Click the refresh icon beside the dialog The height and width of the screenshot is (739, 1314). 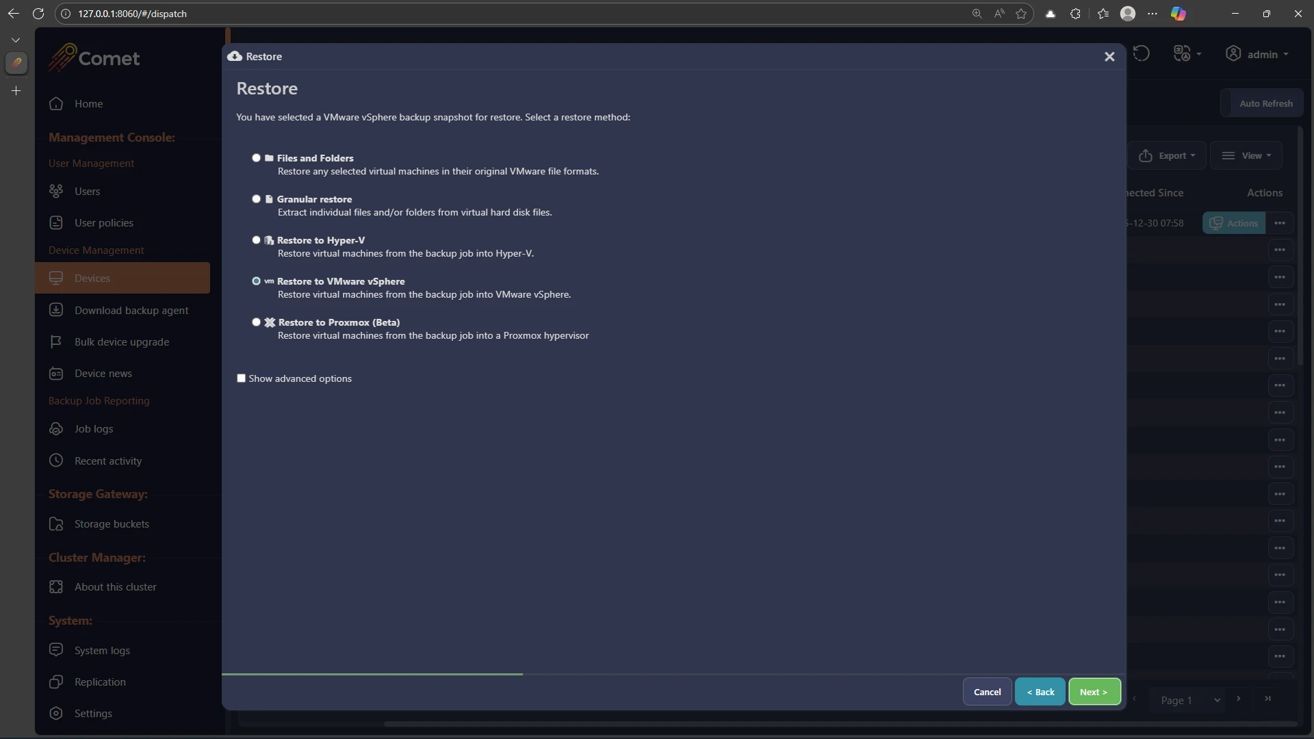tap(1141, 53)
